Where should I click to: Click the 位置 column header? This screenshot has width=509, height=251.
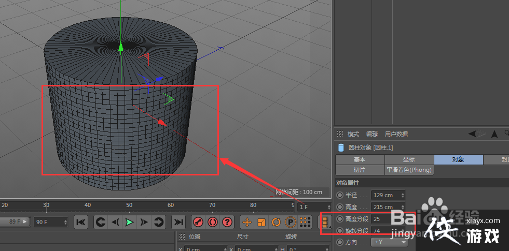point(195,237)
